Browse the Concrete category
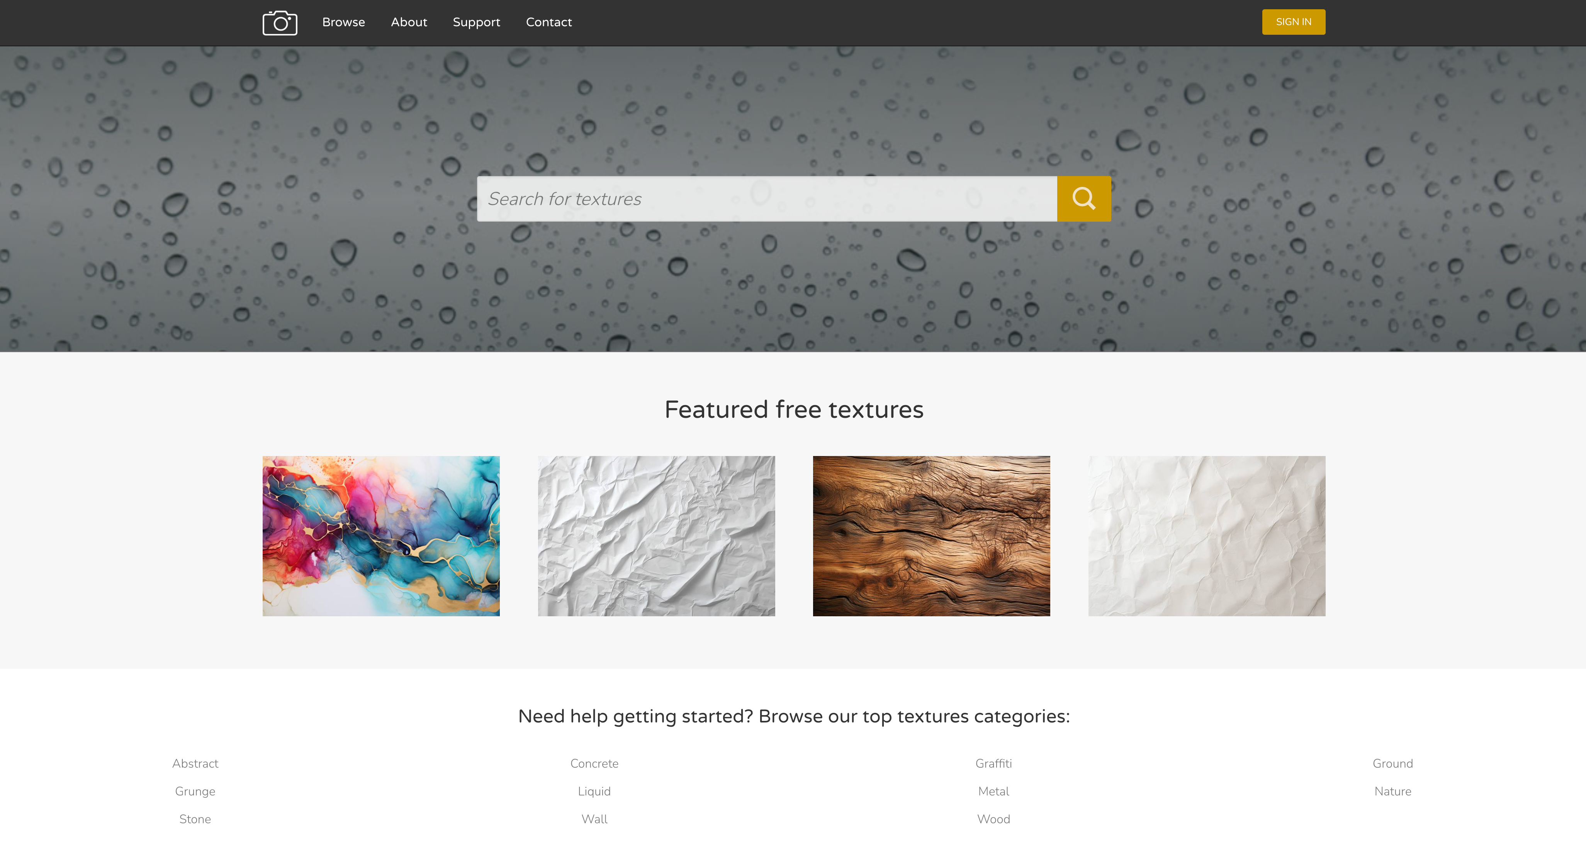 click(594, 763)
